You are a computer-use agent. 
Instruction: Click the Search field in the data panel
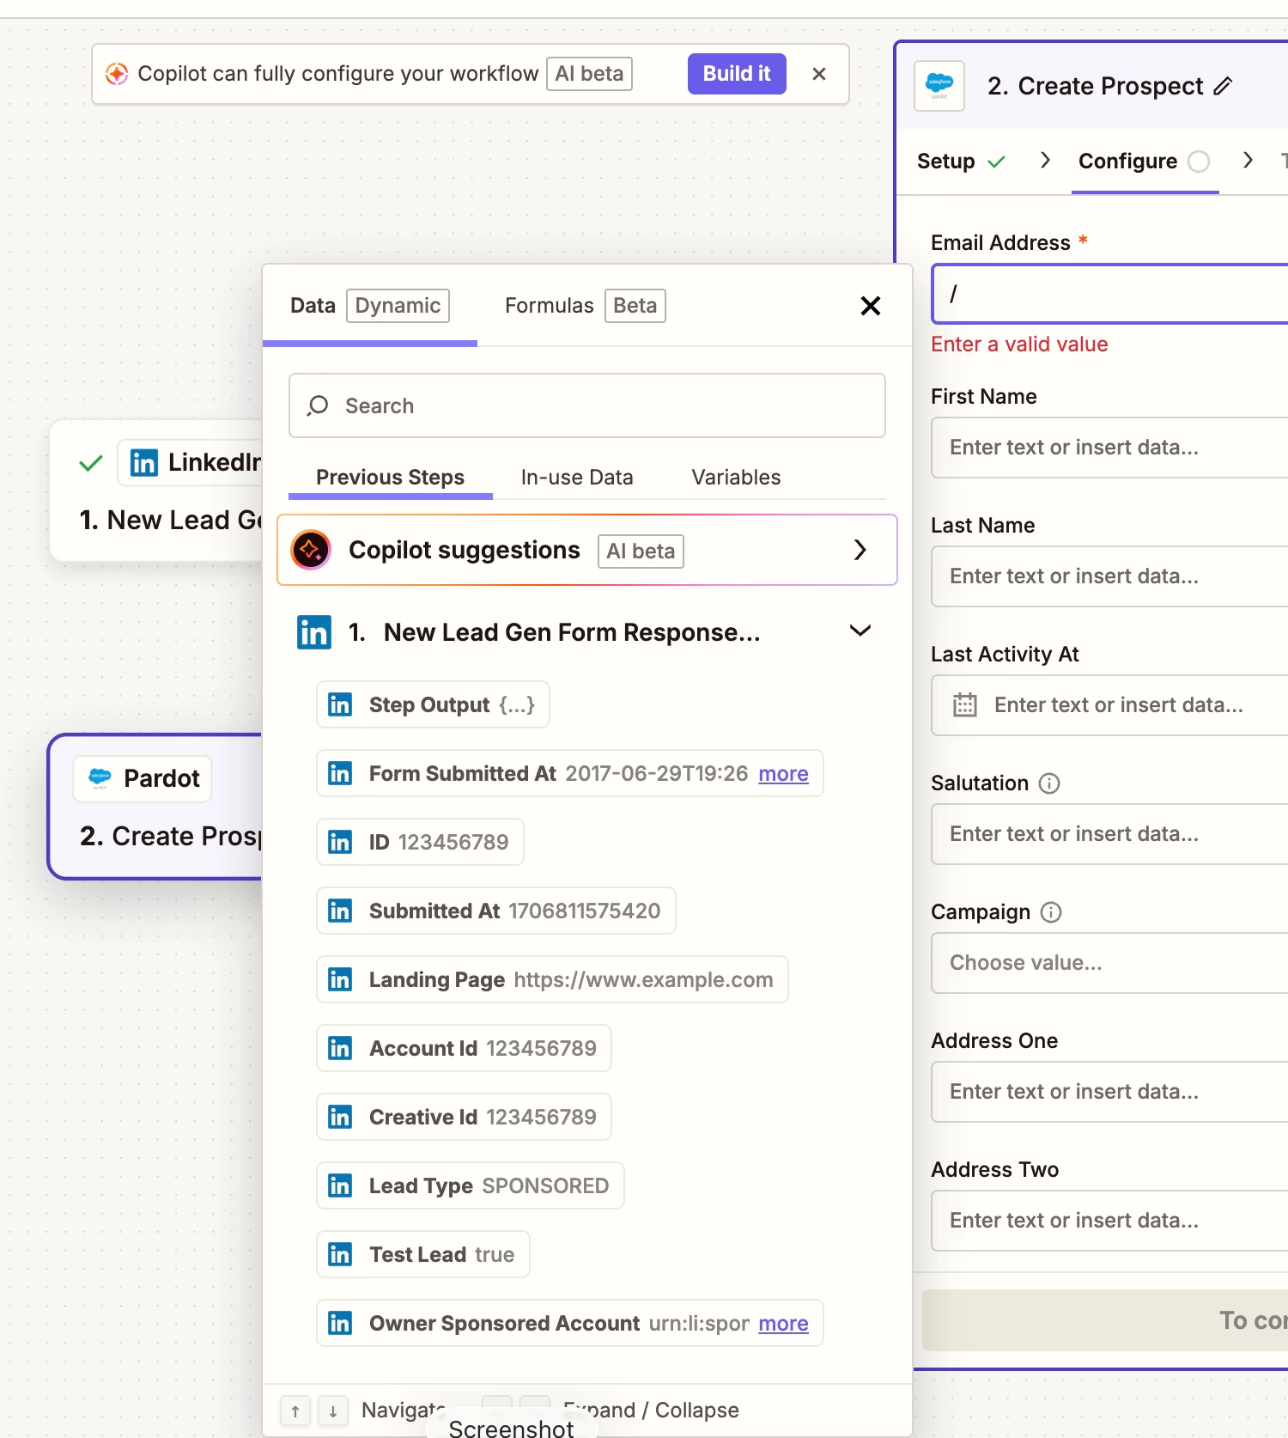click(x=587, y=405)
